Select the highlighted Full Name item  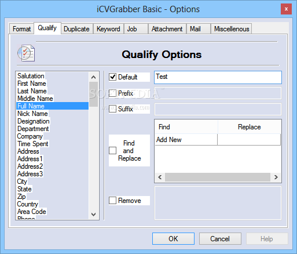coord(52,106)
